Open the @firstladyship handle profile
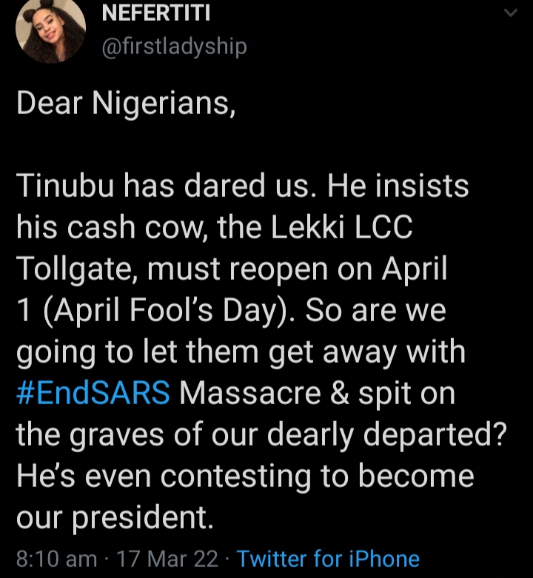The width and height of the screenshot is (533, 578). [172, 47]
